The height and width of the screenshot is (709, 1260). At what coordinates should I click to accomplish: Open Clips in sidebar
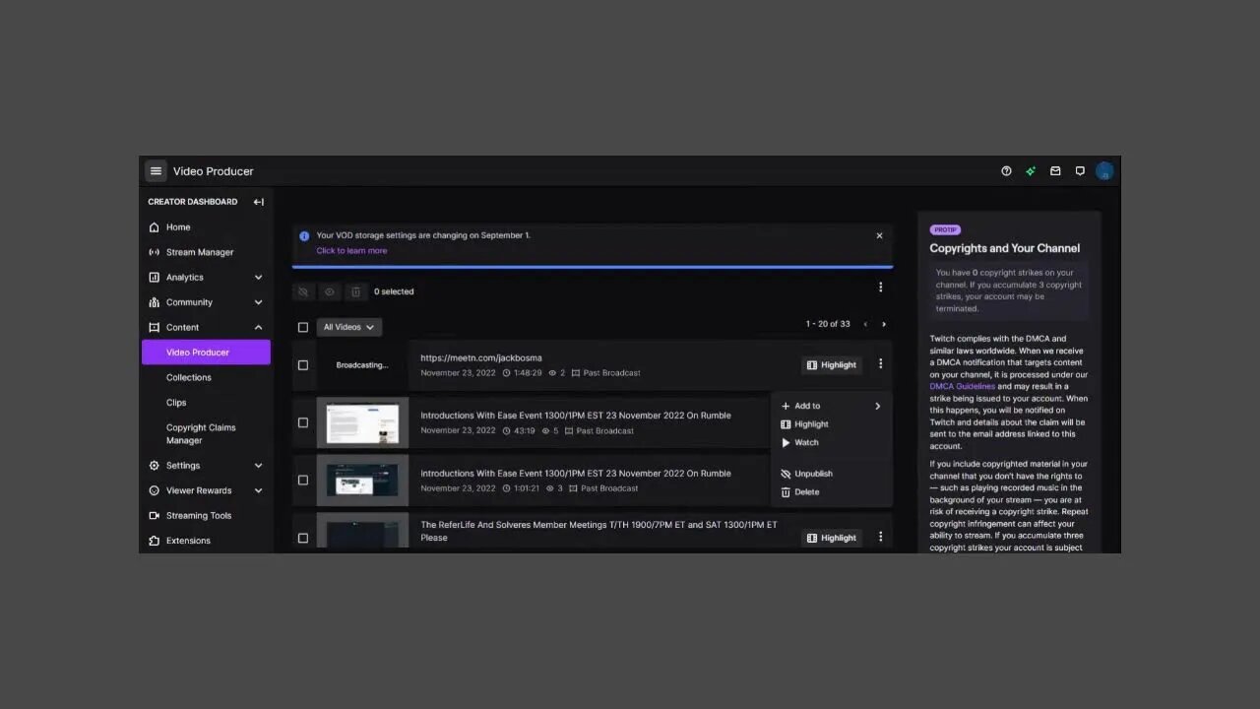[176, 403]
